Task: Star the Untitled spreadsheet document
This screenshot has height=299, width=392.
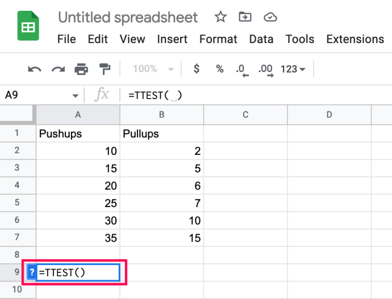Action: pos(220,18)
